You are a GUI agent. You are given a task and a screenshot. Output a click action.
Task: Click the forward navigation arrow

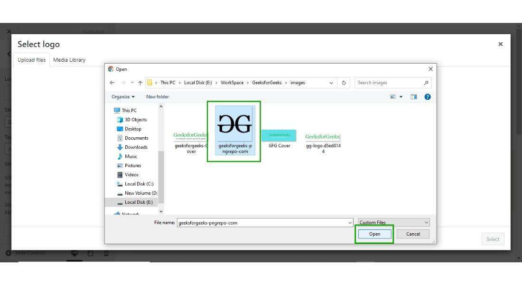(123, 83)
